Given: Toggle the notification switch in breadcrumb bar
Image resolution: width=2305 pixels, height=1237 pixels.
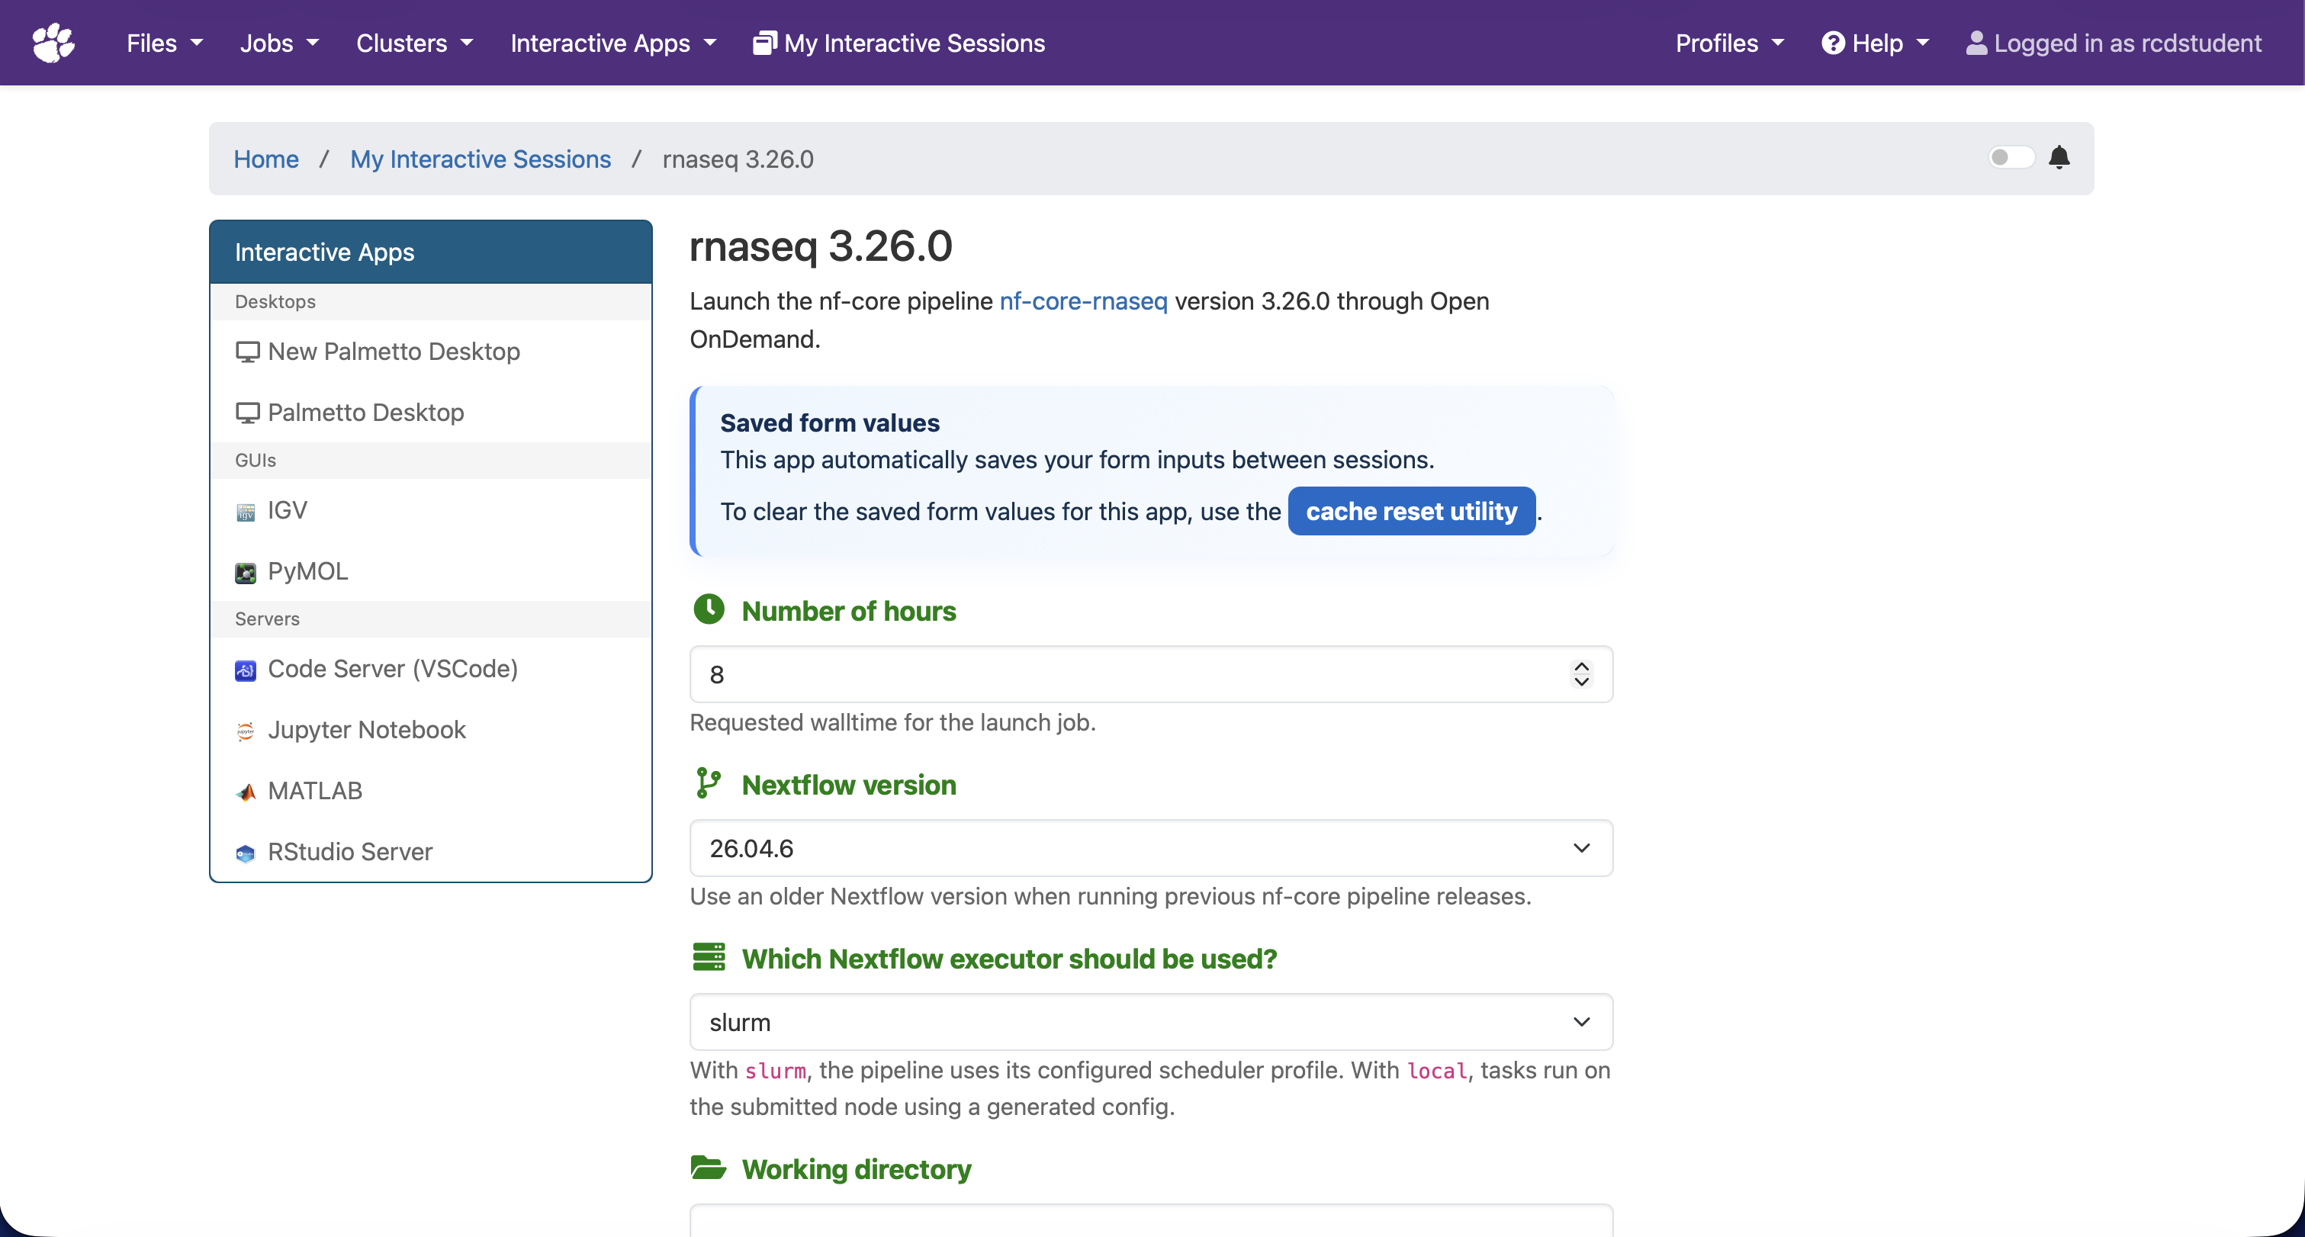Looking at the screenshot, I should (x=2011, y=157).
